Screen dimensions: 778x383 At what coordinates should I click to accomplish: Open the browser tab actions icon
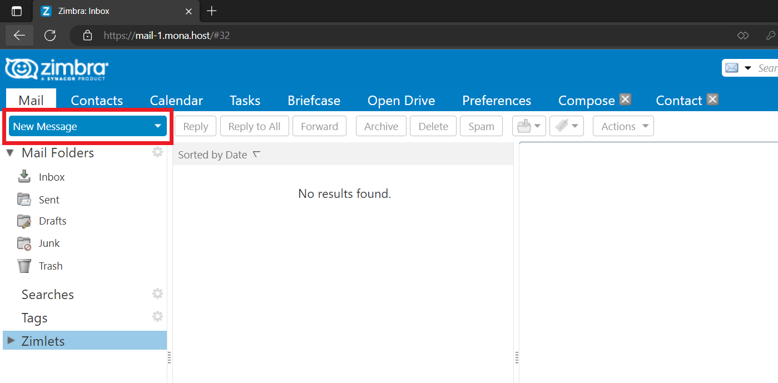[17, 11]
